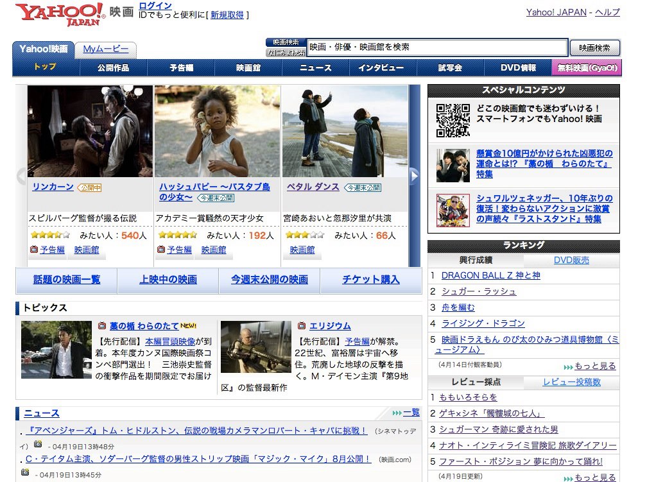
Task: Open 映画館 in navigation bar
Action: pos(248,67)
